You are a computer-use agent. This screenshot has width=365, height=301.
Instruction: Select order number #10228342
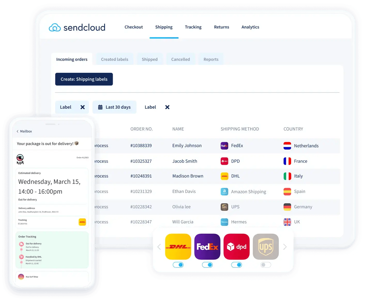point(141,207)
